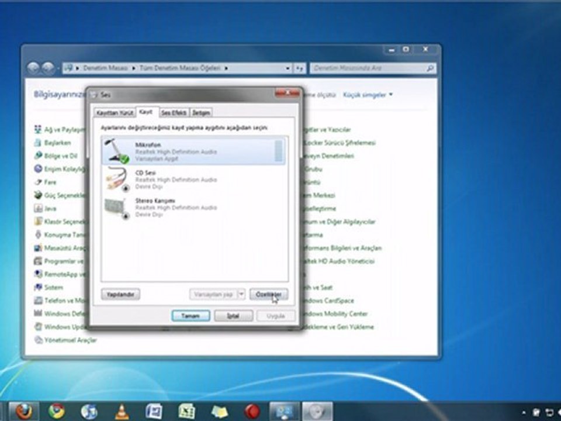
Task: Expand address bar history dropdown
Action: tap(288, 68)
